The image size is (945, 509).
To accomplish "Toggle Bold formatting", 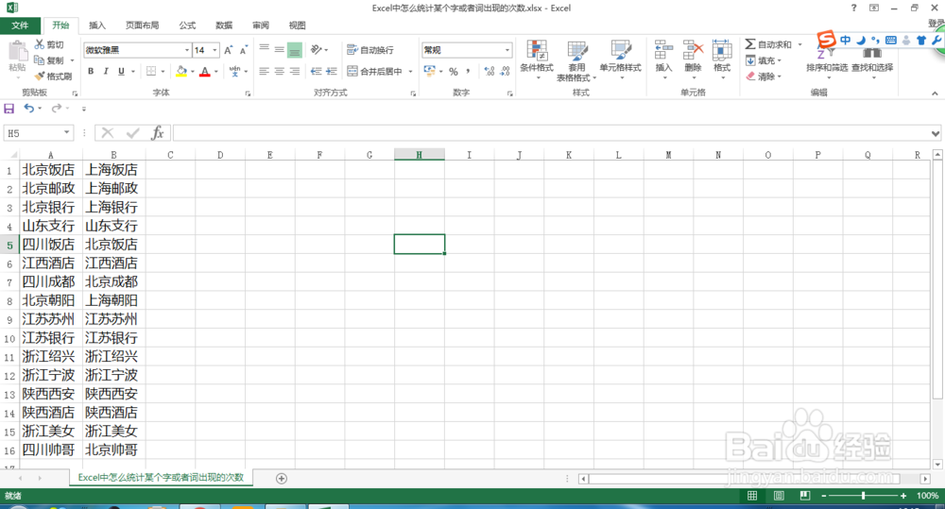I will (x=91, y=71).
